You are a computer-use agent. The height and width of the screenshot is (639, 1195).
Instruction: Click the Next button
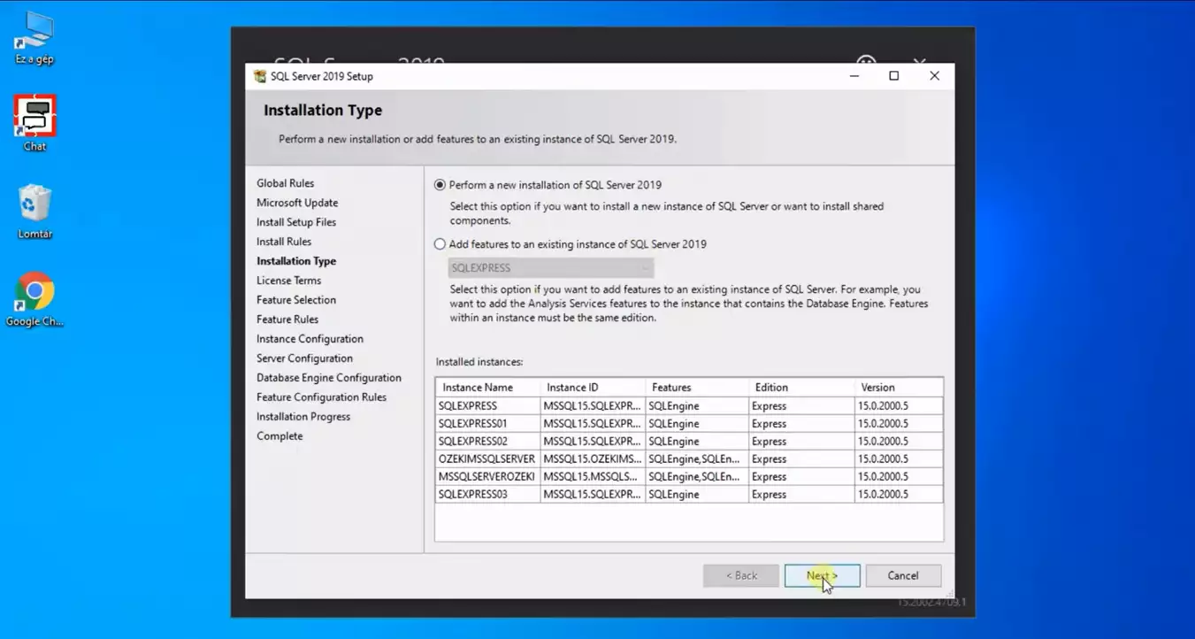pyautogui.click(x=822, y=575)
